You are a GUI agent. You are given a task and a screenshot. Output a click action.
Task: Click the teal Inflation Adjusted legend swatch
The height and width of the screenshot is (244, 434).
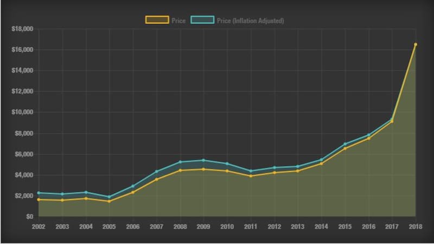pos(205,21)
